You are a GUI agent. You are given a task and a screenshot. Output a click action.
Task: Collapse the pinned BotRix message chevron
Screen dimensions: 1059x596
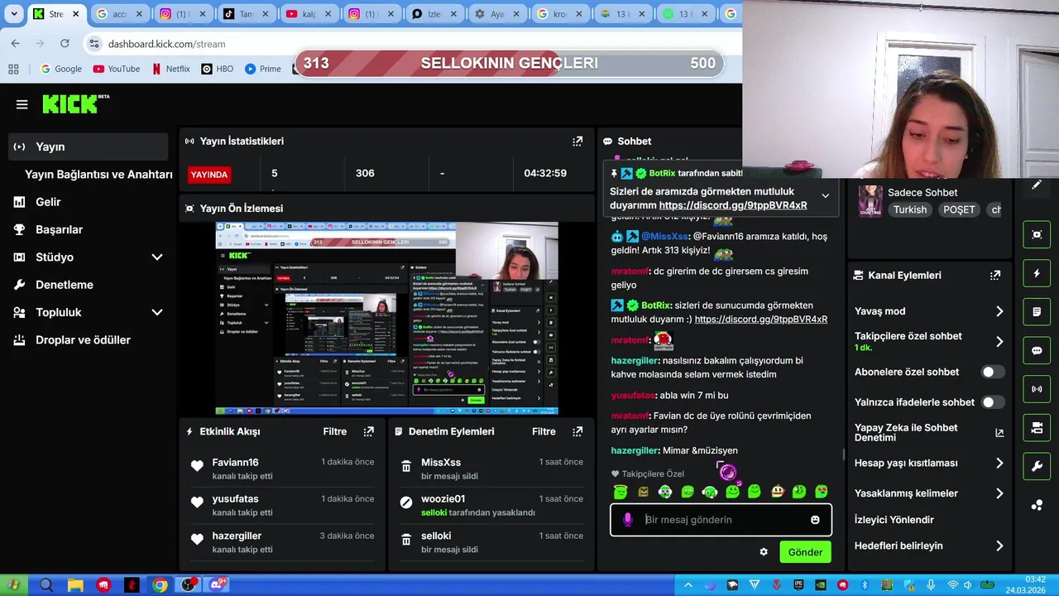pos(825,196)
